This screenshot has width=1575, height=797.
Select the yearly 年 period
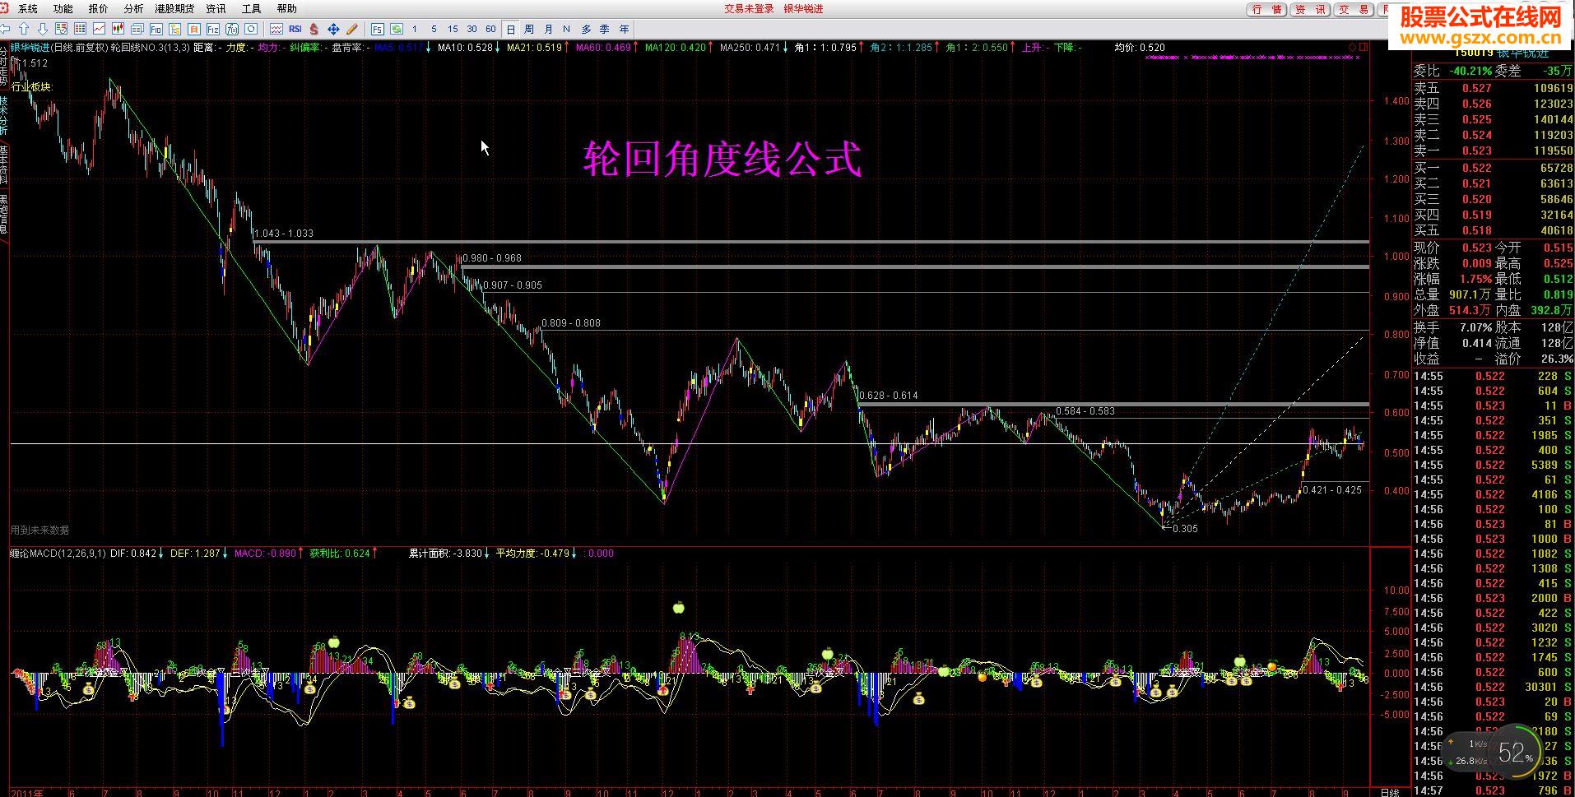point(624,29)
